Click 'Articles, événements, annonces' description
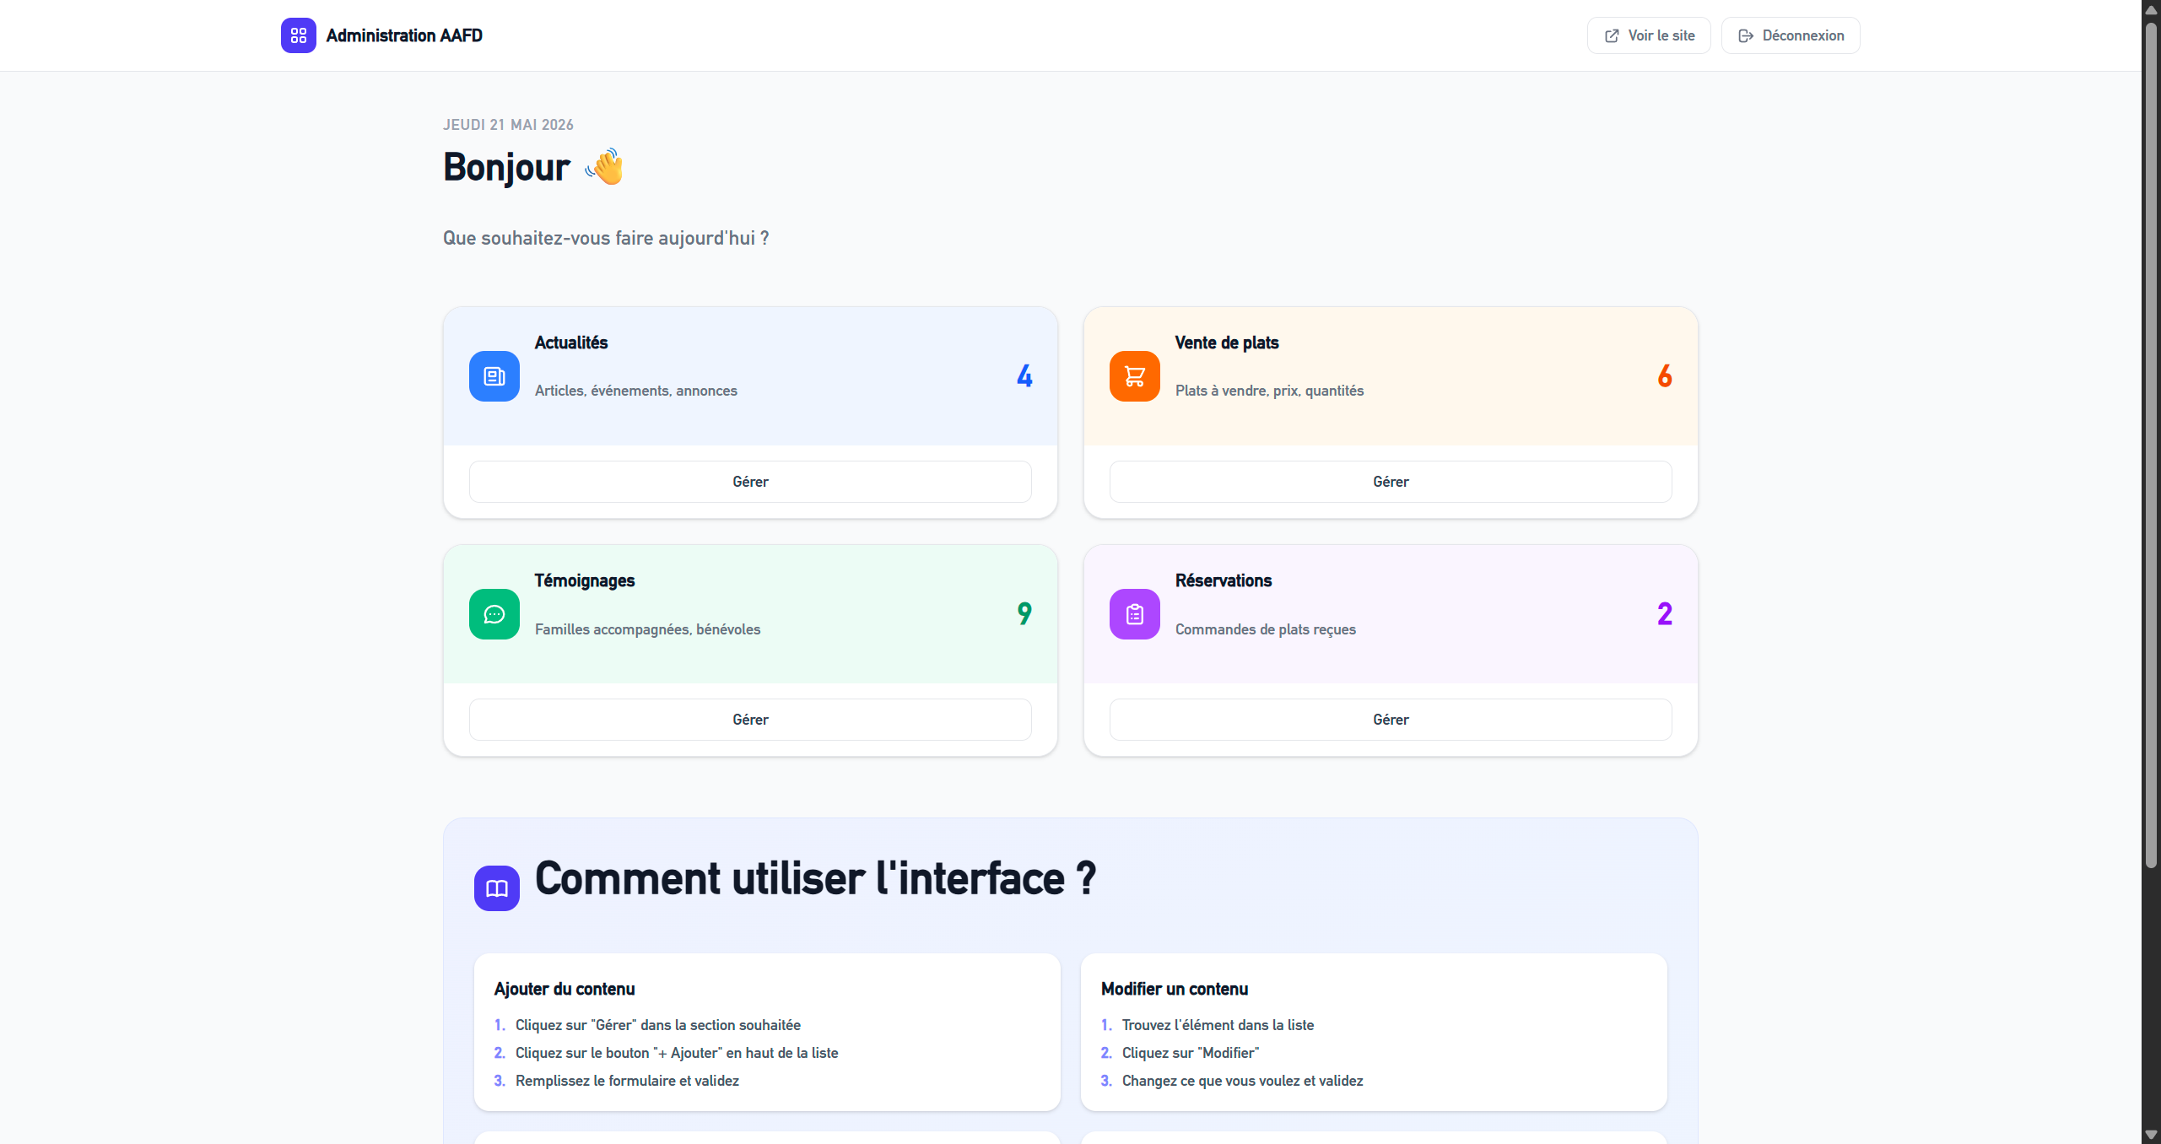 [636, 391]
